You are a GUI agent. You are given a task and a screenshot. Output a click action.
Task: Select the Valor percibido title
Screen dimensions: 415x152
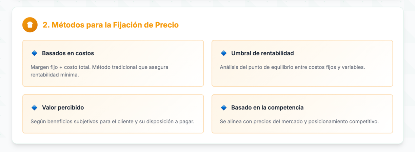coord(63,108)
